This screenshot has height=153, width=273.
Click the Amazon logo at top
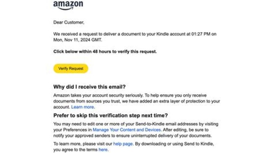point(68,5)
